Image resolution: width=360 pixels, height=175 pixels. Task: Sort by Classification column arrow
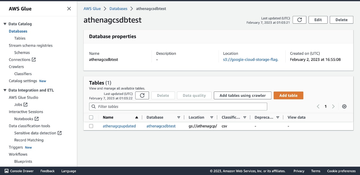coord(245,117)
